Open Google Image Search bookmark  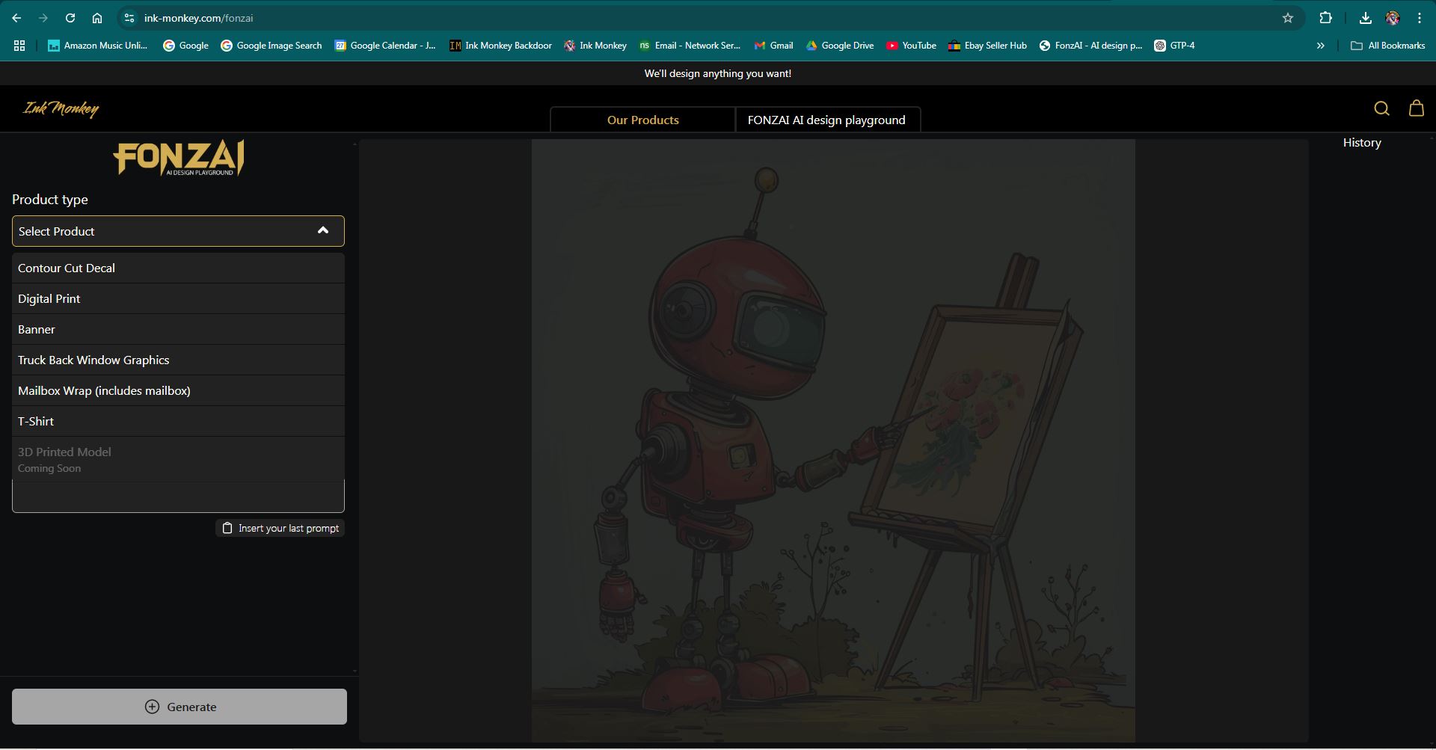pyautogui.click(x=271, y=46)
